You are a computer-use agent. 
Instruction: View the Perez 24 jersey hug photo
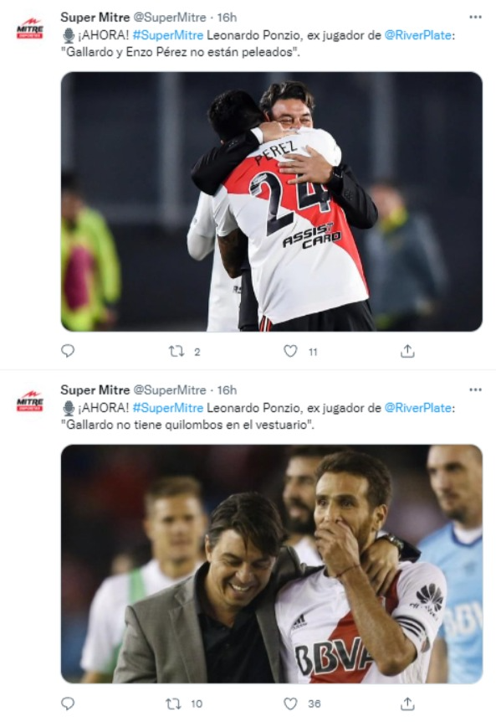click(271, 201)
